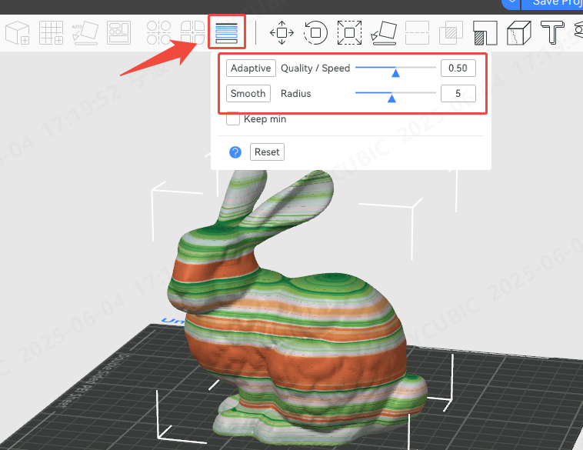Select the Lay on face tool
The image size is (583, 450).
384,33
